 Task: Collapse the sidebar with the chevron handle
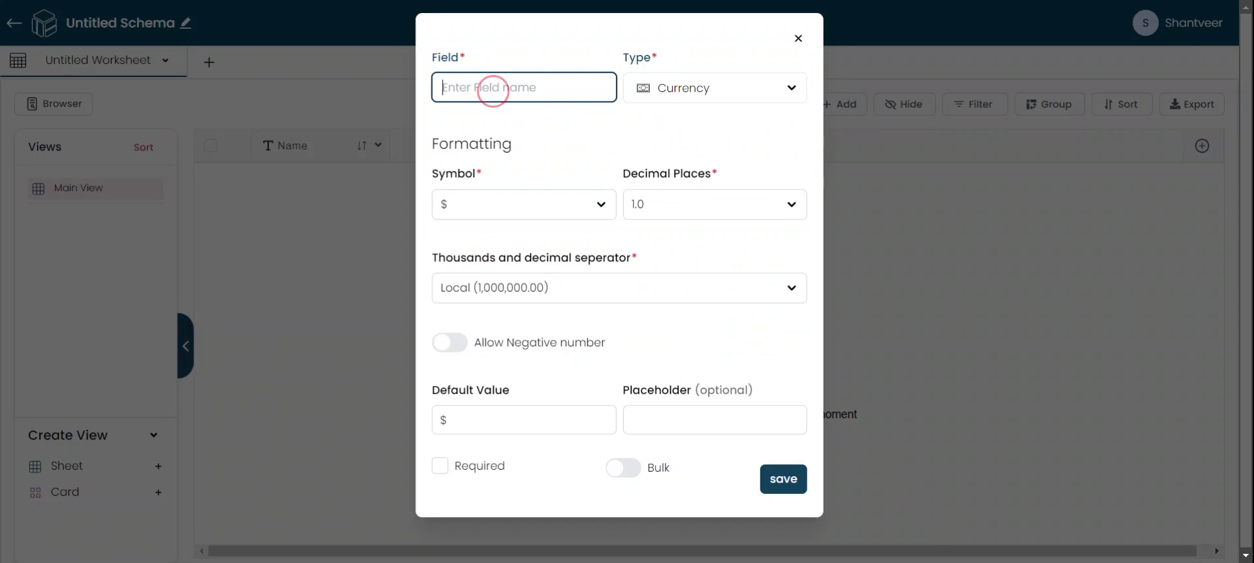click(185, 346)
